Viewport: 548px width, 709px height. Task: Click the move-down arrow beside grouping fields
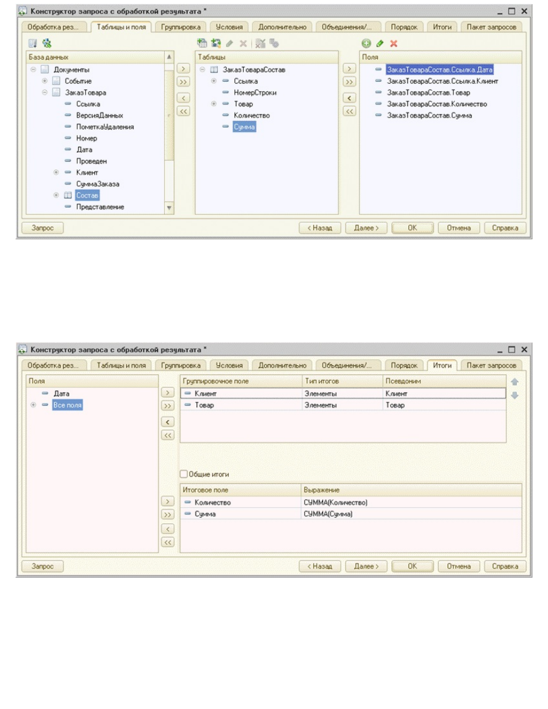pos(515,394)
